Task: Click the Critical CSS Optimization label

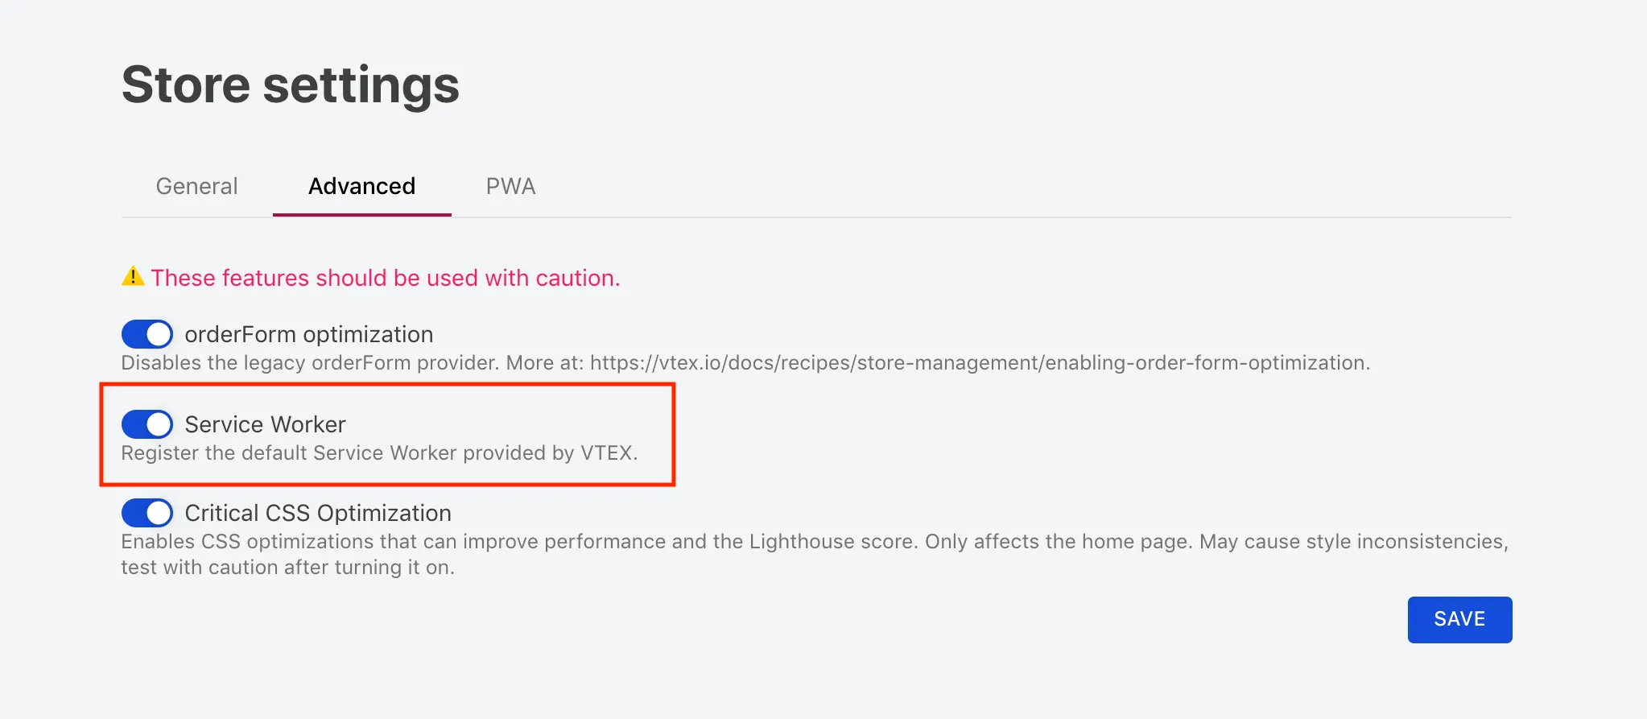Action: [x=317, y=513]
